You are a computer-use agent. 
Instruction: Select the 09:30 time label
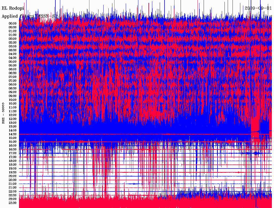click(13, 96)
